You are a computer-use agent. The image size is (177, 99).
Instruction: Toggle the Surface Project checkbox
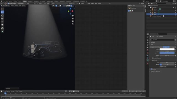[8, 4]
